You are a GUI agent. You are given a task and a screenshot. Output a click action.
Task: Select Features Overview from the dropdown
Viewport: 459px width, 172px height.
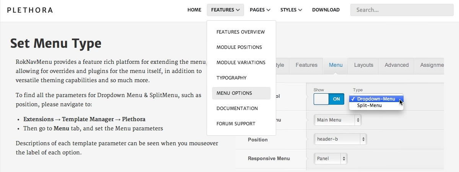[x=241, y=32]
